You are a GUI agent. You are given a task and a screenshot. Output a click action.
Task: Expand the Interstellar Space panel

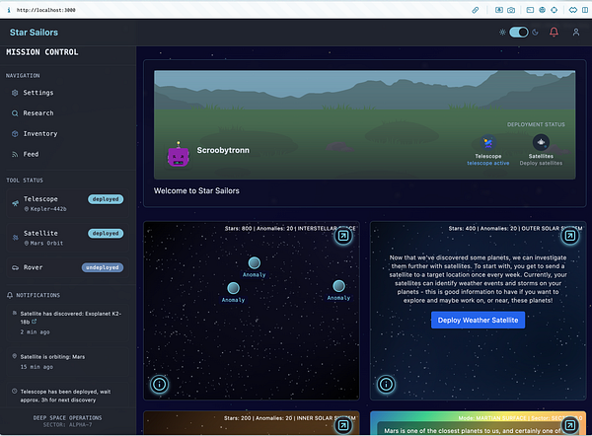343,236
